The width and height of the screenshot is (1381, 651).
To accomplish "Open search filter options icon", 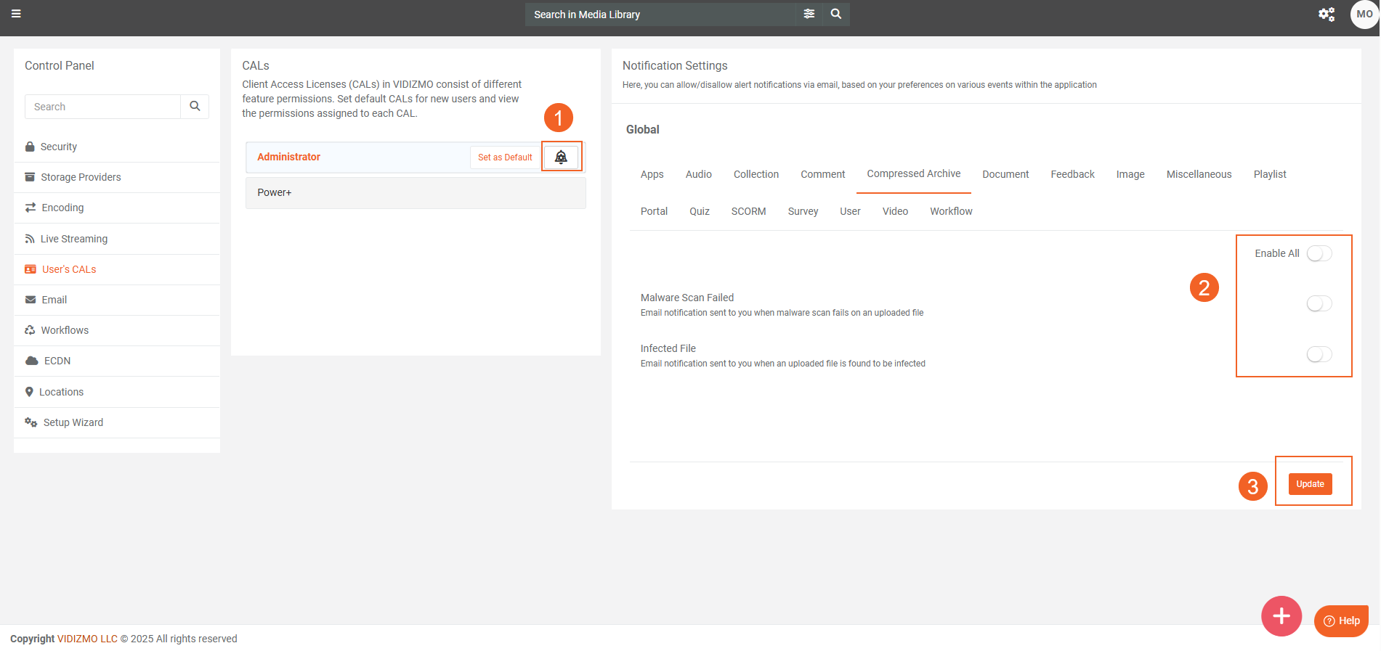I will pos(809,14).
